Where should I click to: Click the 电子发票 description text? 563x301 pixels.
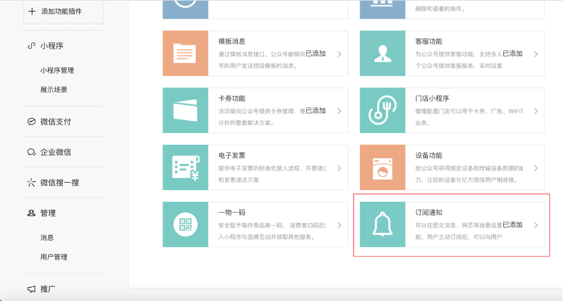[272, 174]
